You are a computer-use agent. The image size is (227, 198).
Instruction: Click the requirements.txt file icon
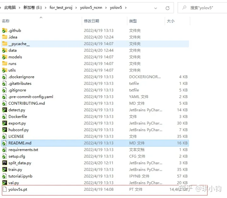click(4, 150)
